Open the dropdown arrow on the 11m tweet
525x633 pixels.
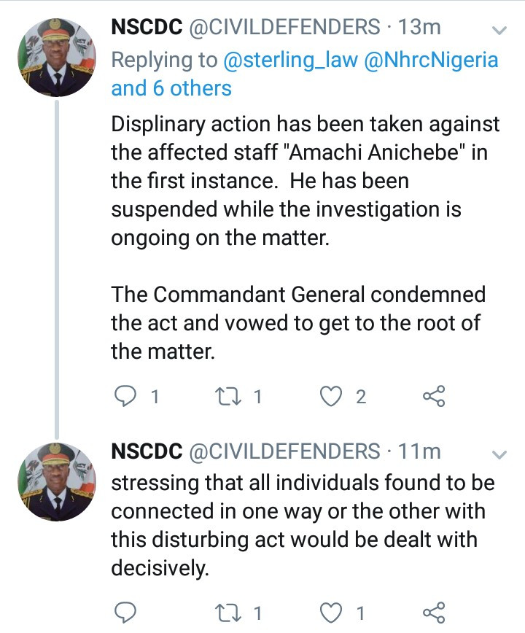pos(499,455)
